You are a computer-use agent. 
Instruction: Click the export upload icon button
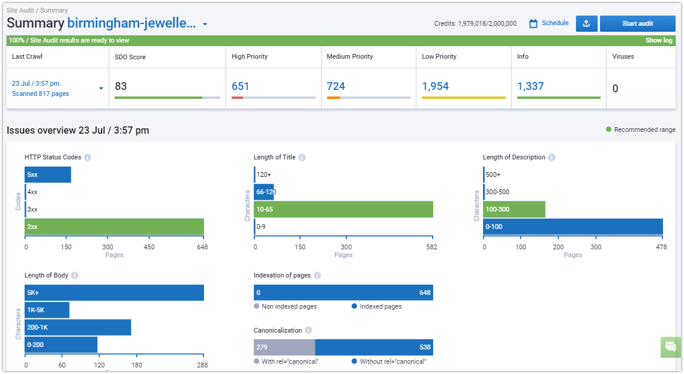[586, 23]
